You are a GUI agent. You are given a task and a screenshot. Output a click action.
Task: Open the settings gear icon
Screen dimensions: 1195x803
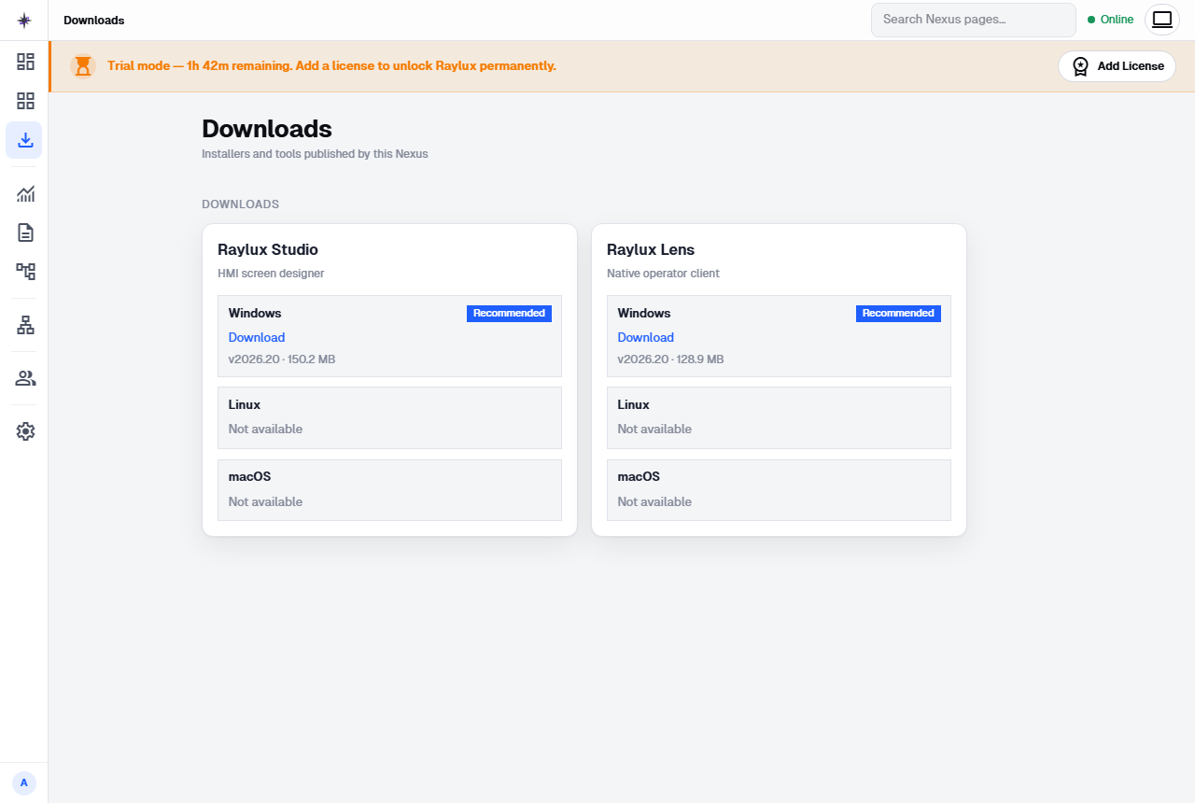[x=26, y=431]
